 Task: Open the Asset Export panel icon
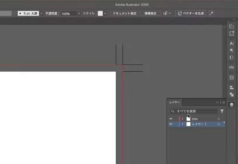pos(231,33)
